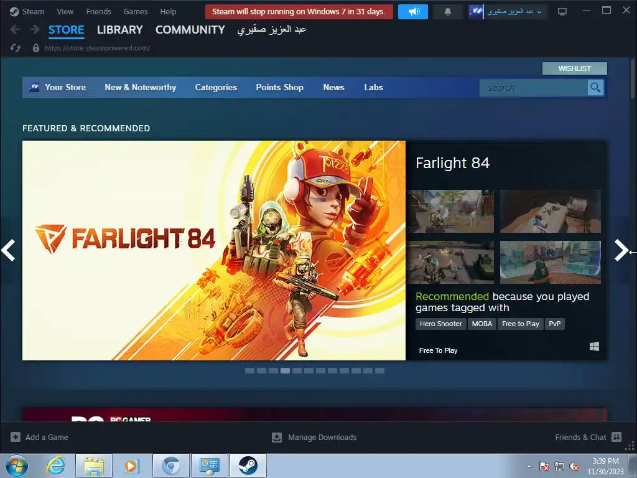Click the Windows 7 end-of-support warning
Viewport: 637px width, 478px height.
click(299, 12)
